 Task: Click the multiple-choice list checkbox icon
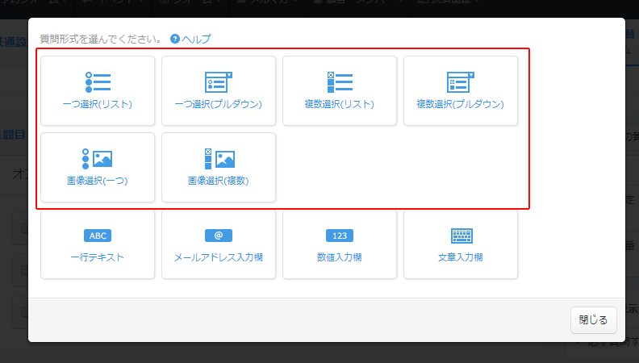(x=339, y=82)
